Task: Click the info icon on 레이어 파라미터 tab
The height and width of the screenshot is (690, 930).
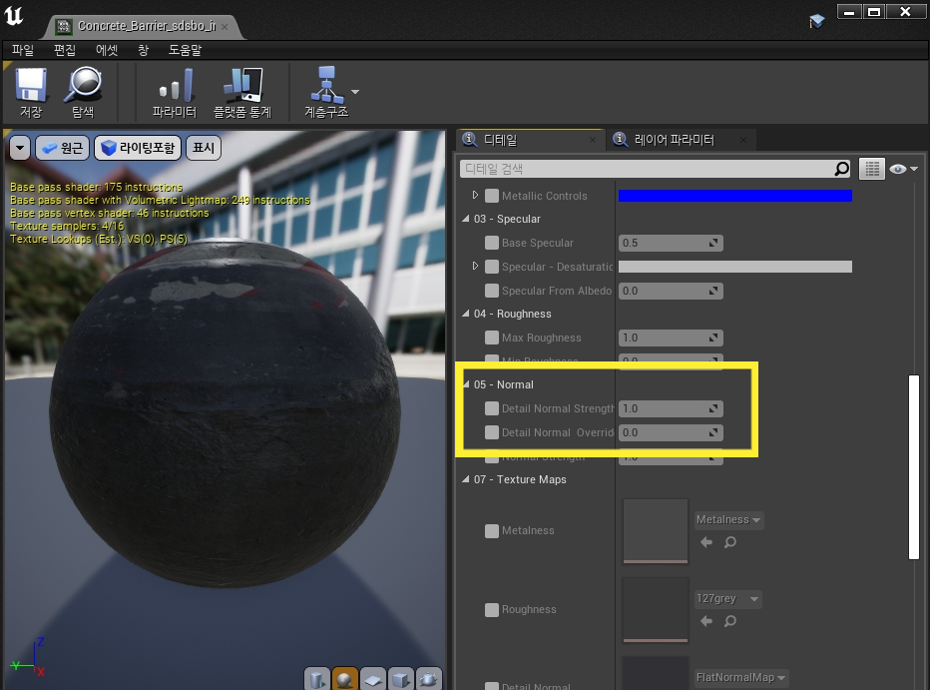Action: point(620,139)
